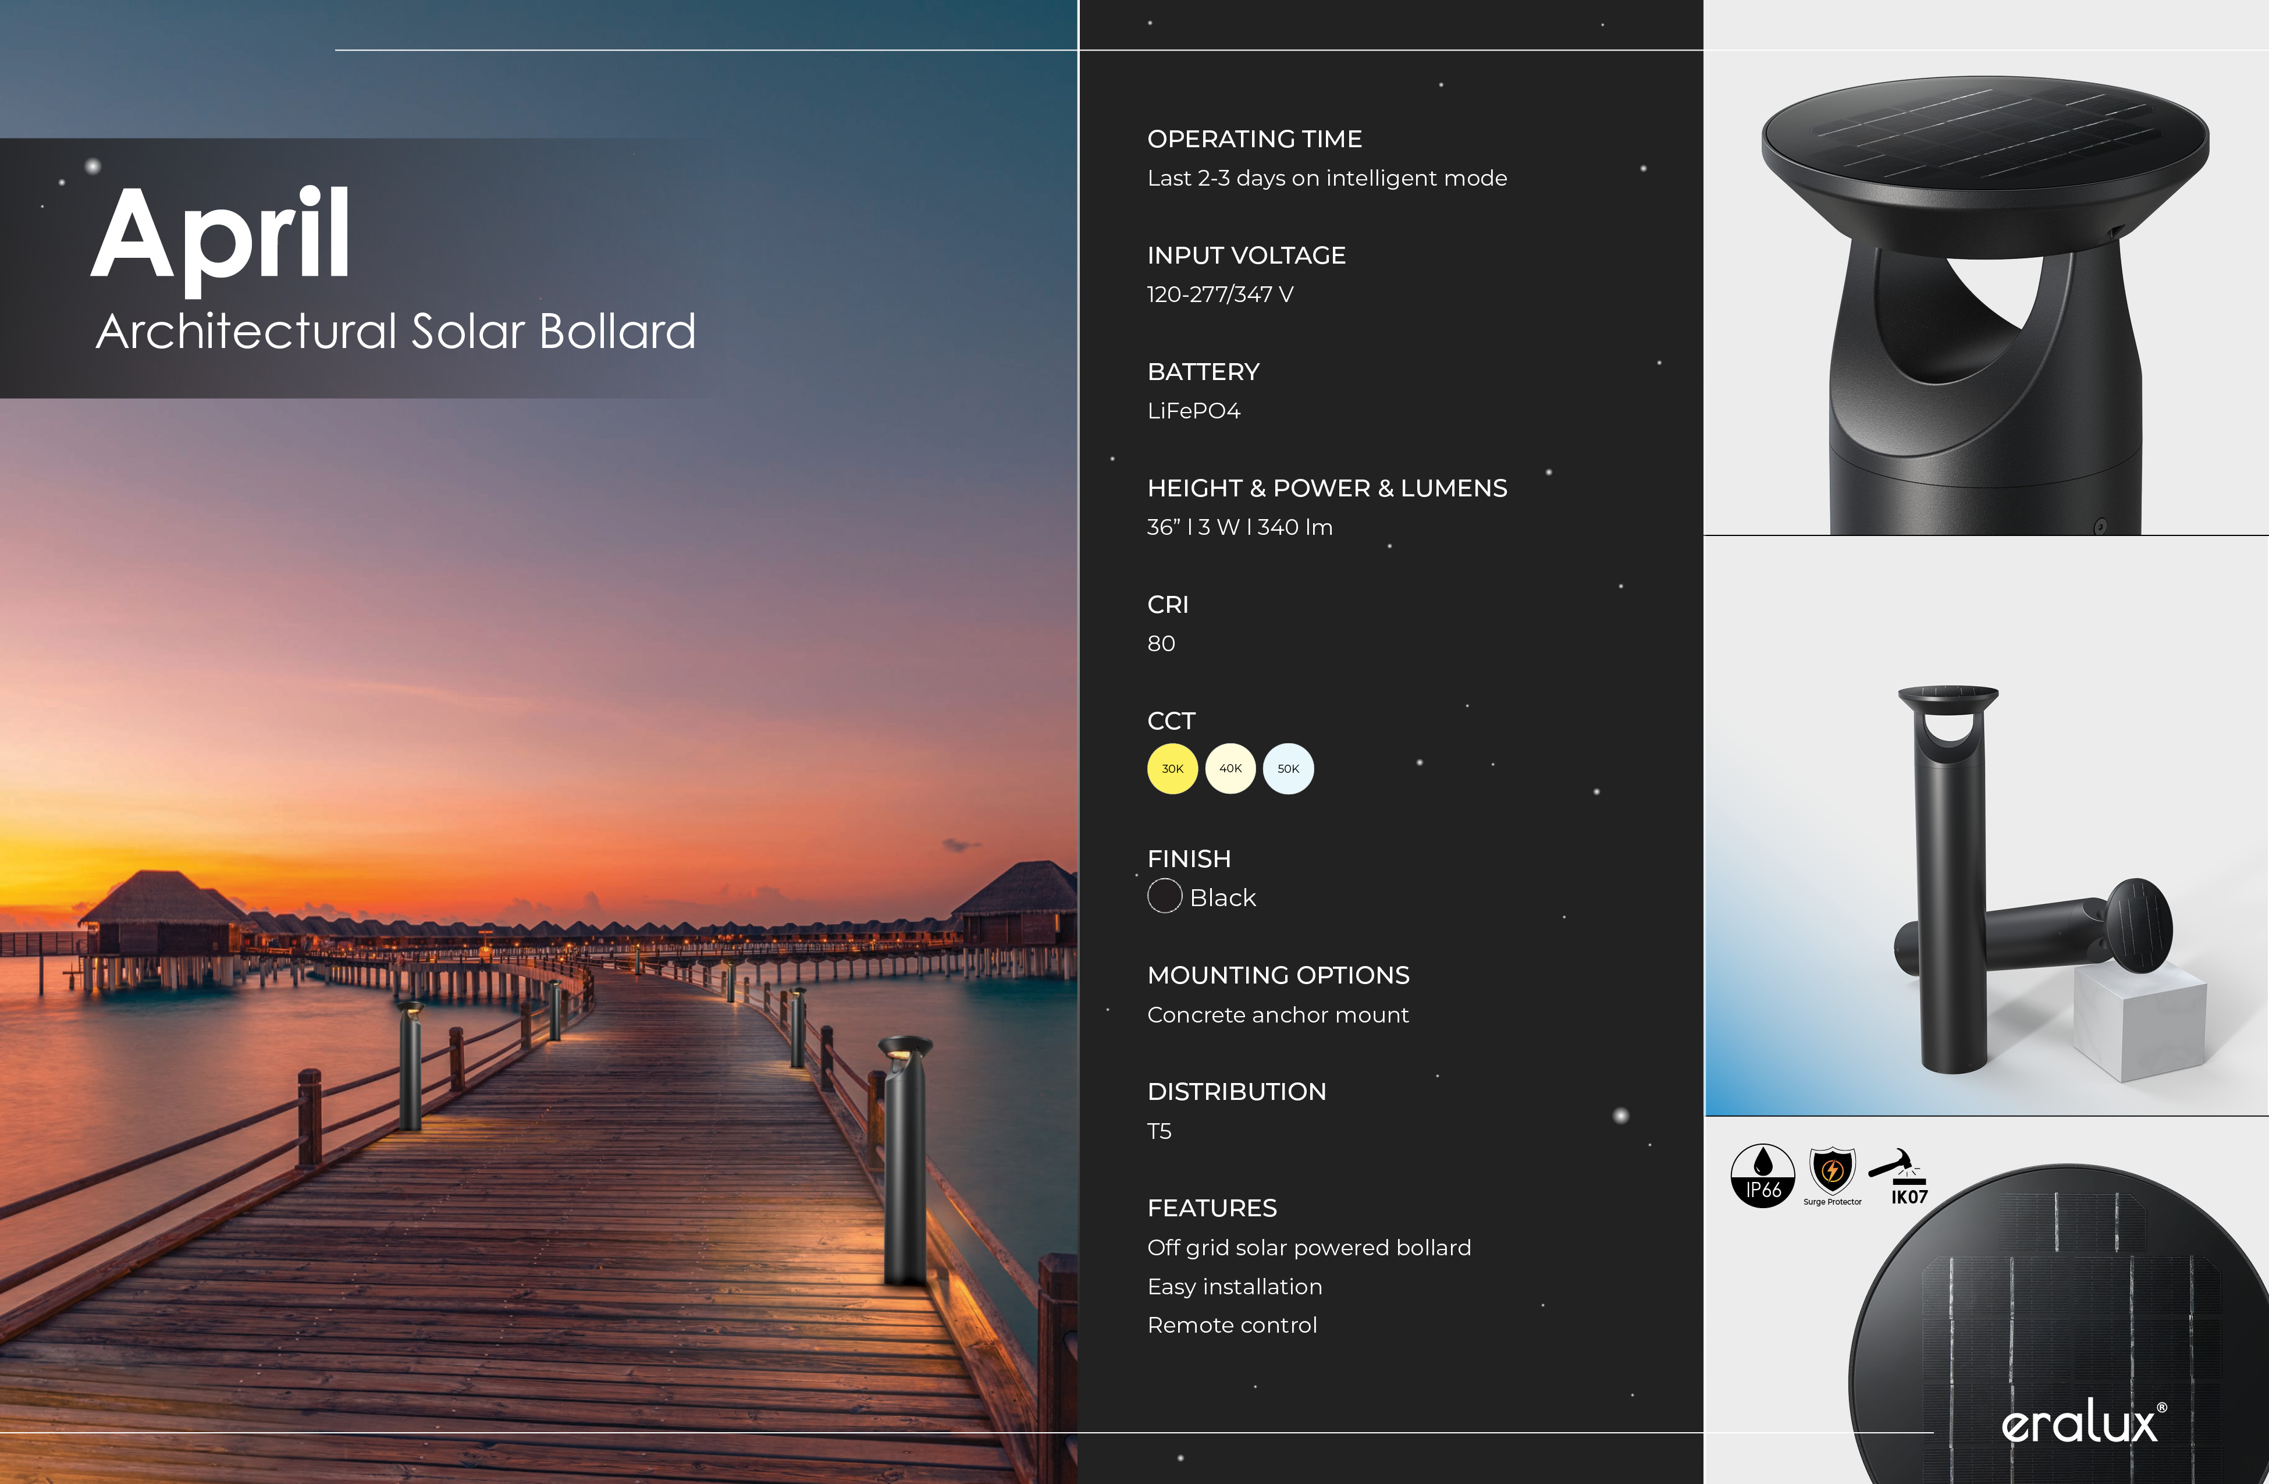Click the CRI value '80'

[x=1161, y=644]
